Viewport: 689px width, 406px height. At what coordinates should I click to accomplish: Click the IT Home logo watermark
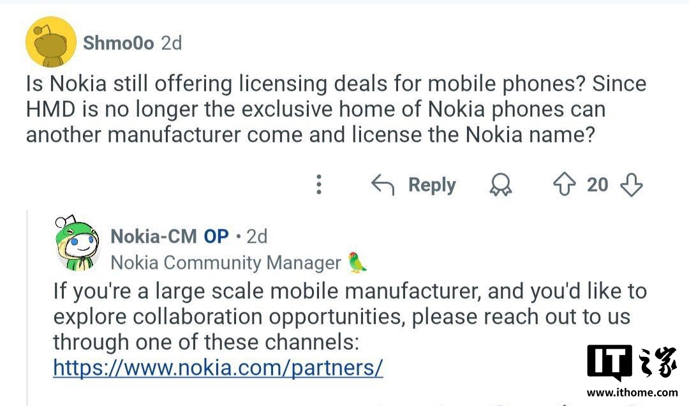[632, 364]
